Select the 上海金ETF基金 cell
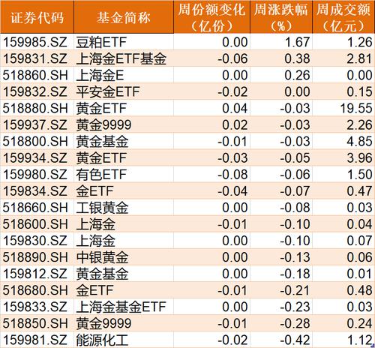Image resolution: width=375 pixels, height=348 pixels. point(124,58)
